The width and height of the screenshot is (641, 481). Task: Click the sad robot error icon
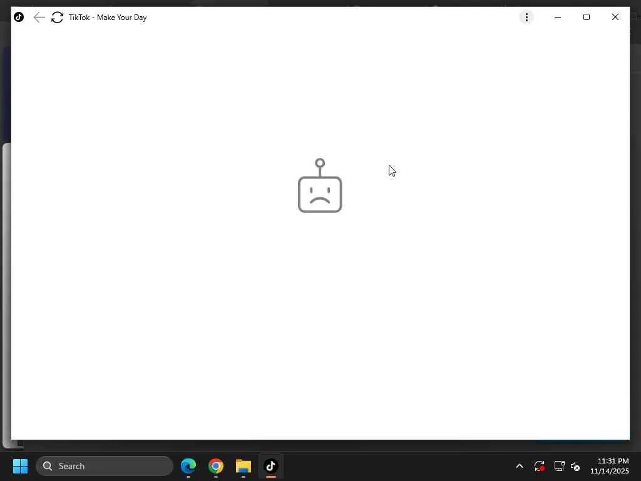[320, 185]
